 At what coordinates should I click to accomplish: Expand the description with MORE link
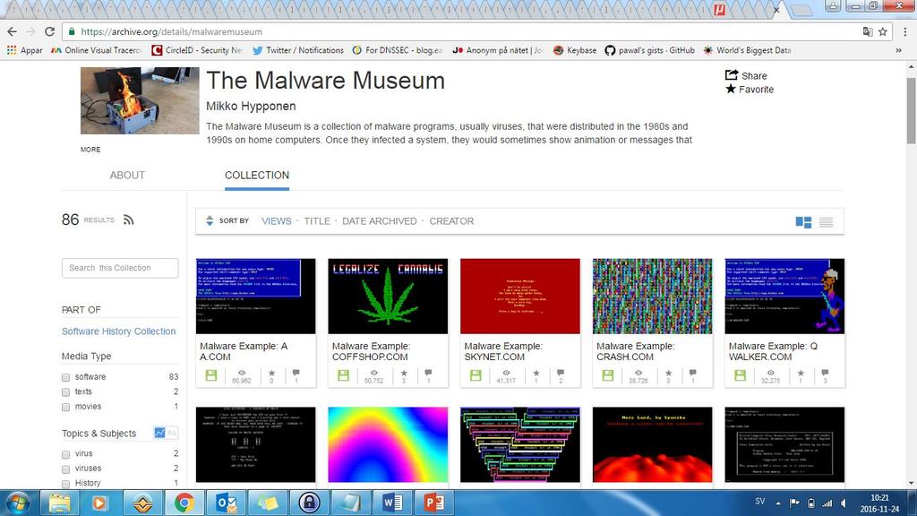point(90,150)
